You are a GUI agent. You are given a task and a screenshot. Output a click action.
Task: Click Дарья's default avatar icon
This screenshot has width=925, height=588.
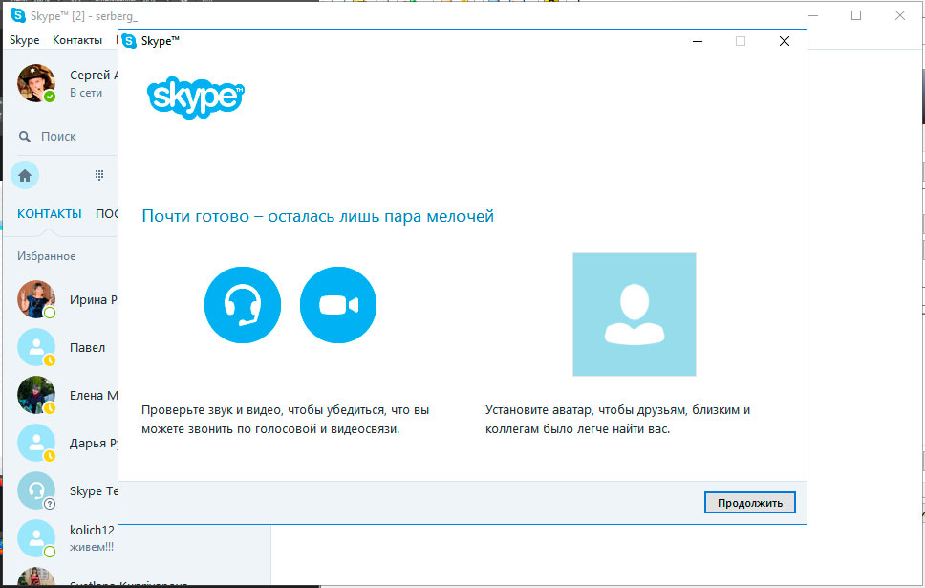[36, 443]
